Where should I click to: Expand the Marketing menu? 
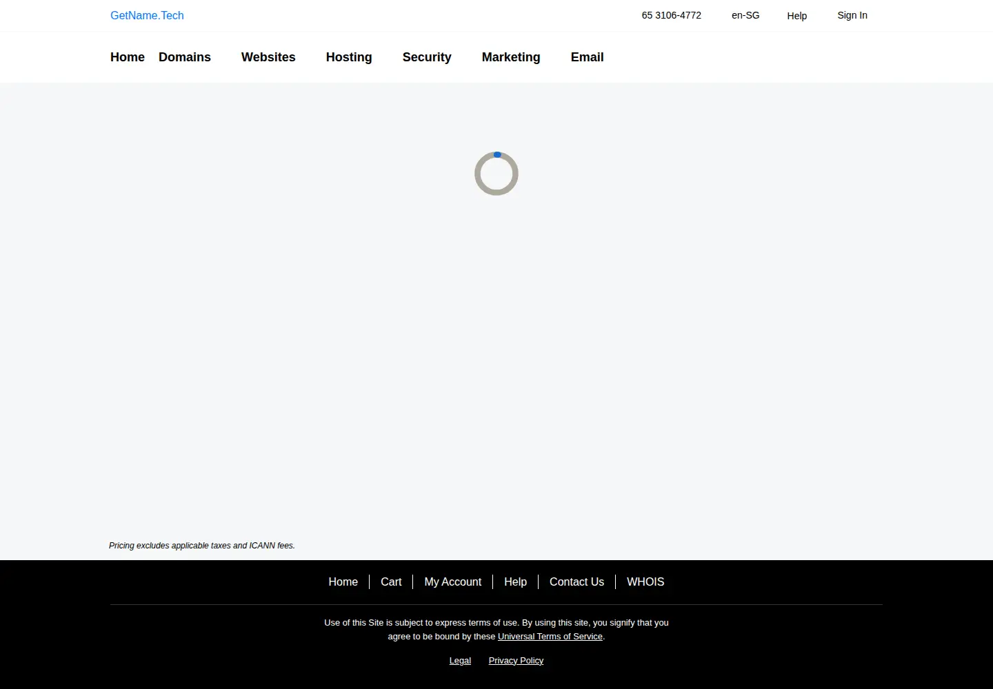tap(511, 57)
